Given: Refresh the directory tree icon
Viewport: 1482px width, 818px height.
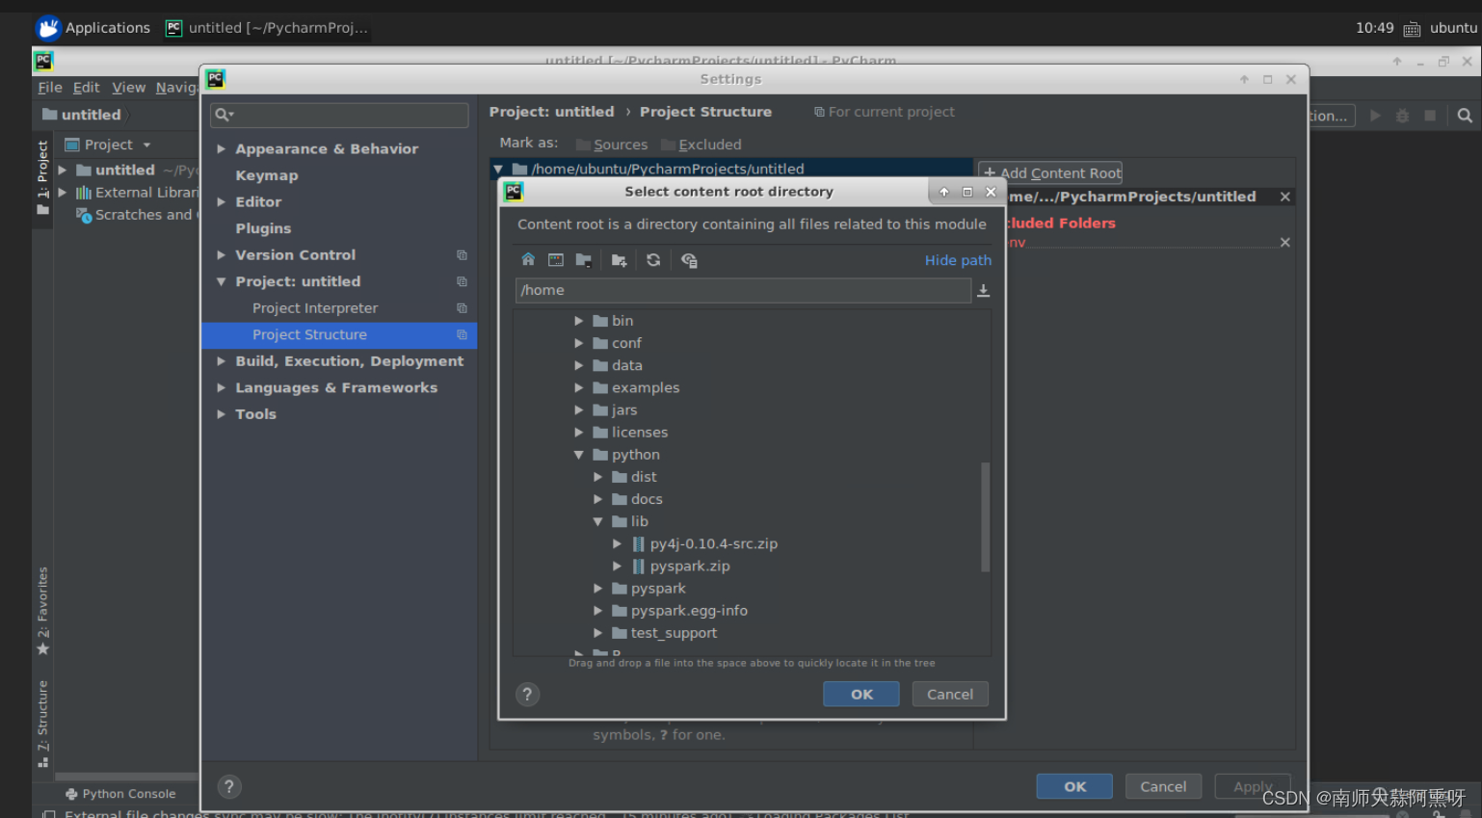Looking at the screenshot, I should click(653, 260).
